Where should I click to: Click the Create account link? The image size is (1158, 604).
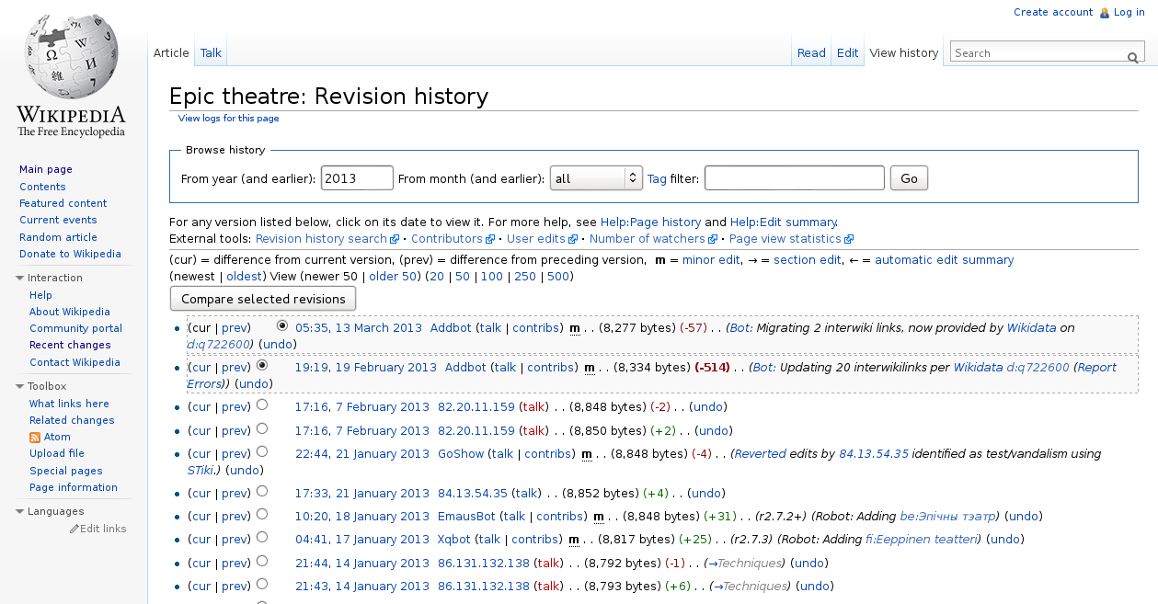(1053, 12)
